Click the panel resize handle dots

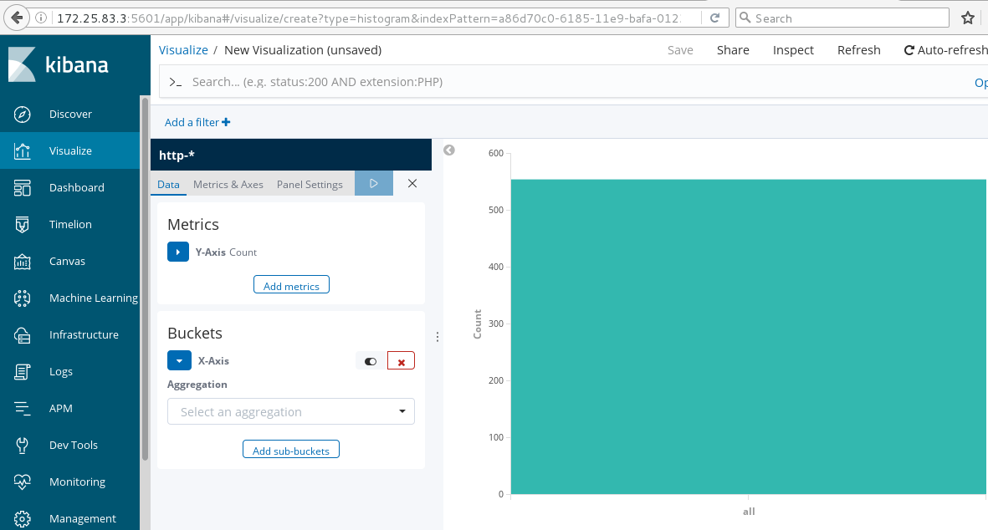pyautogui.click(x=438, y=337)
